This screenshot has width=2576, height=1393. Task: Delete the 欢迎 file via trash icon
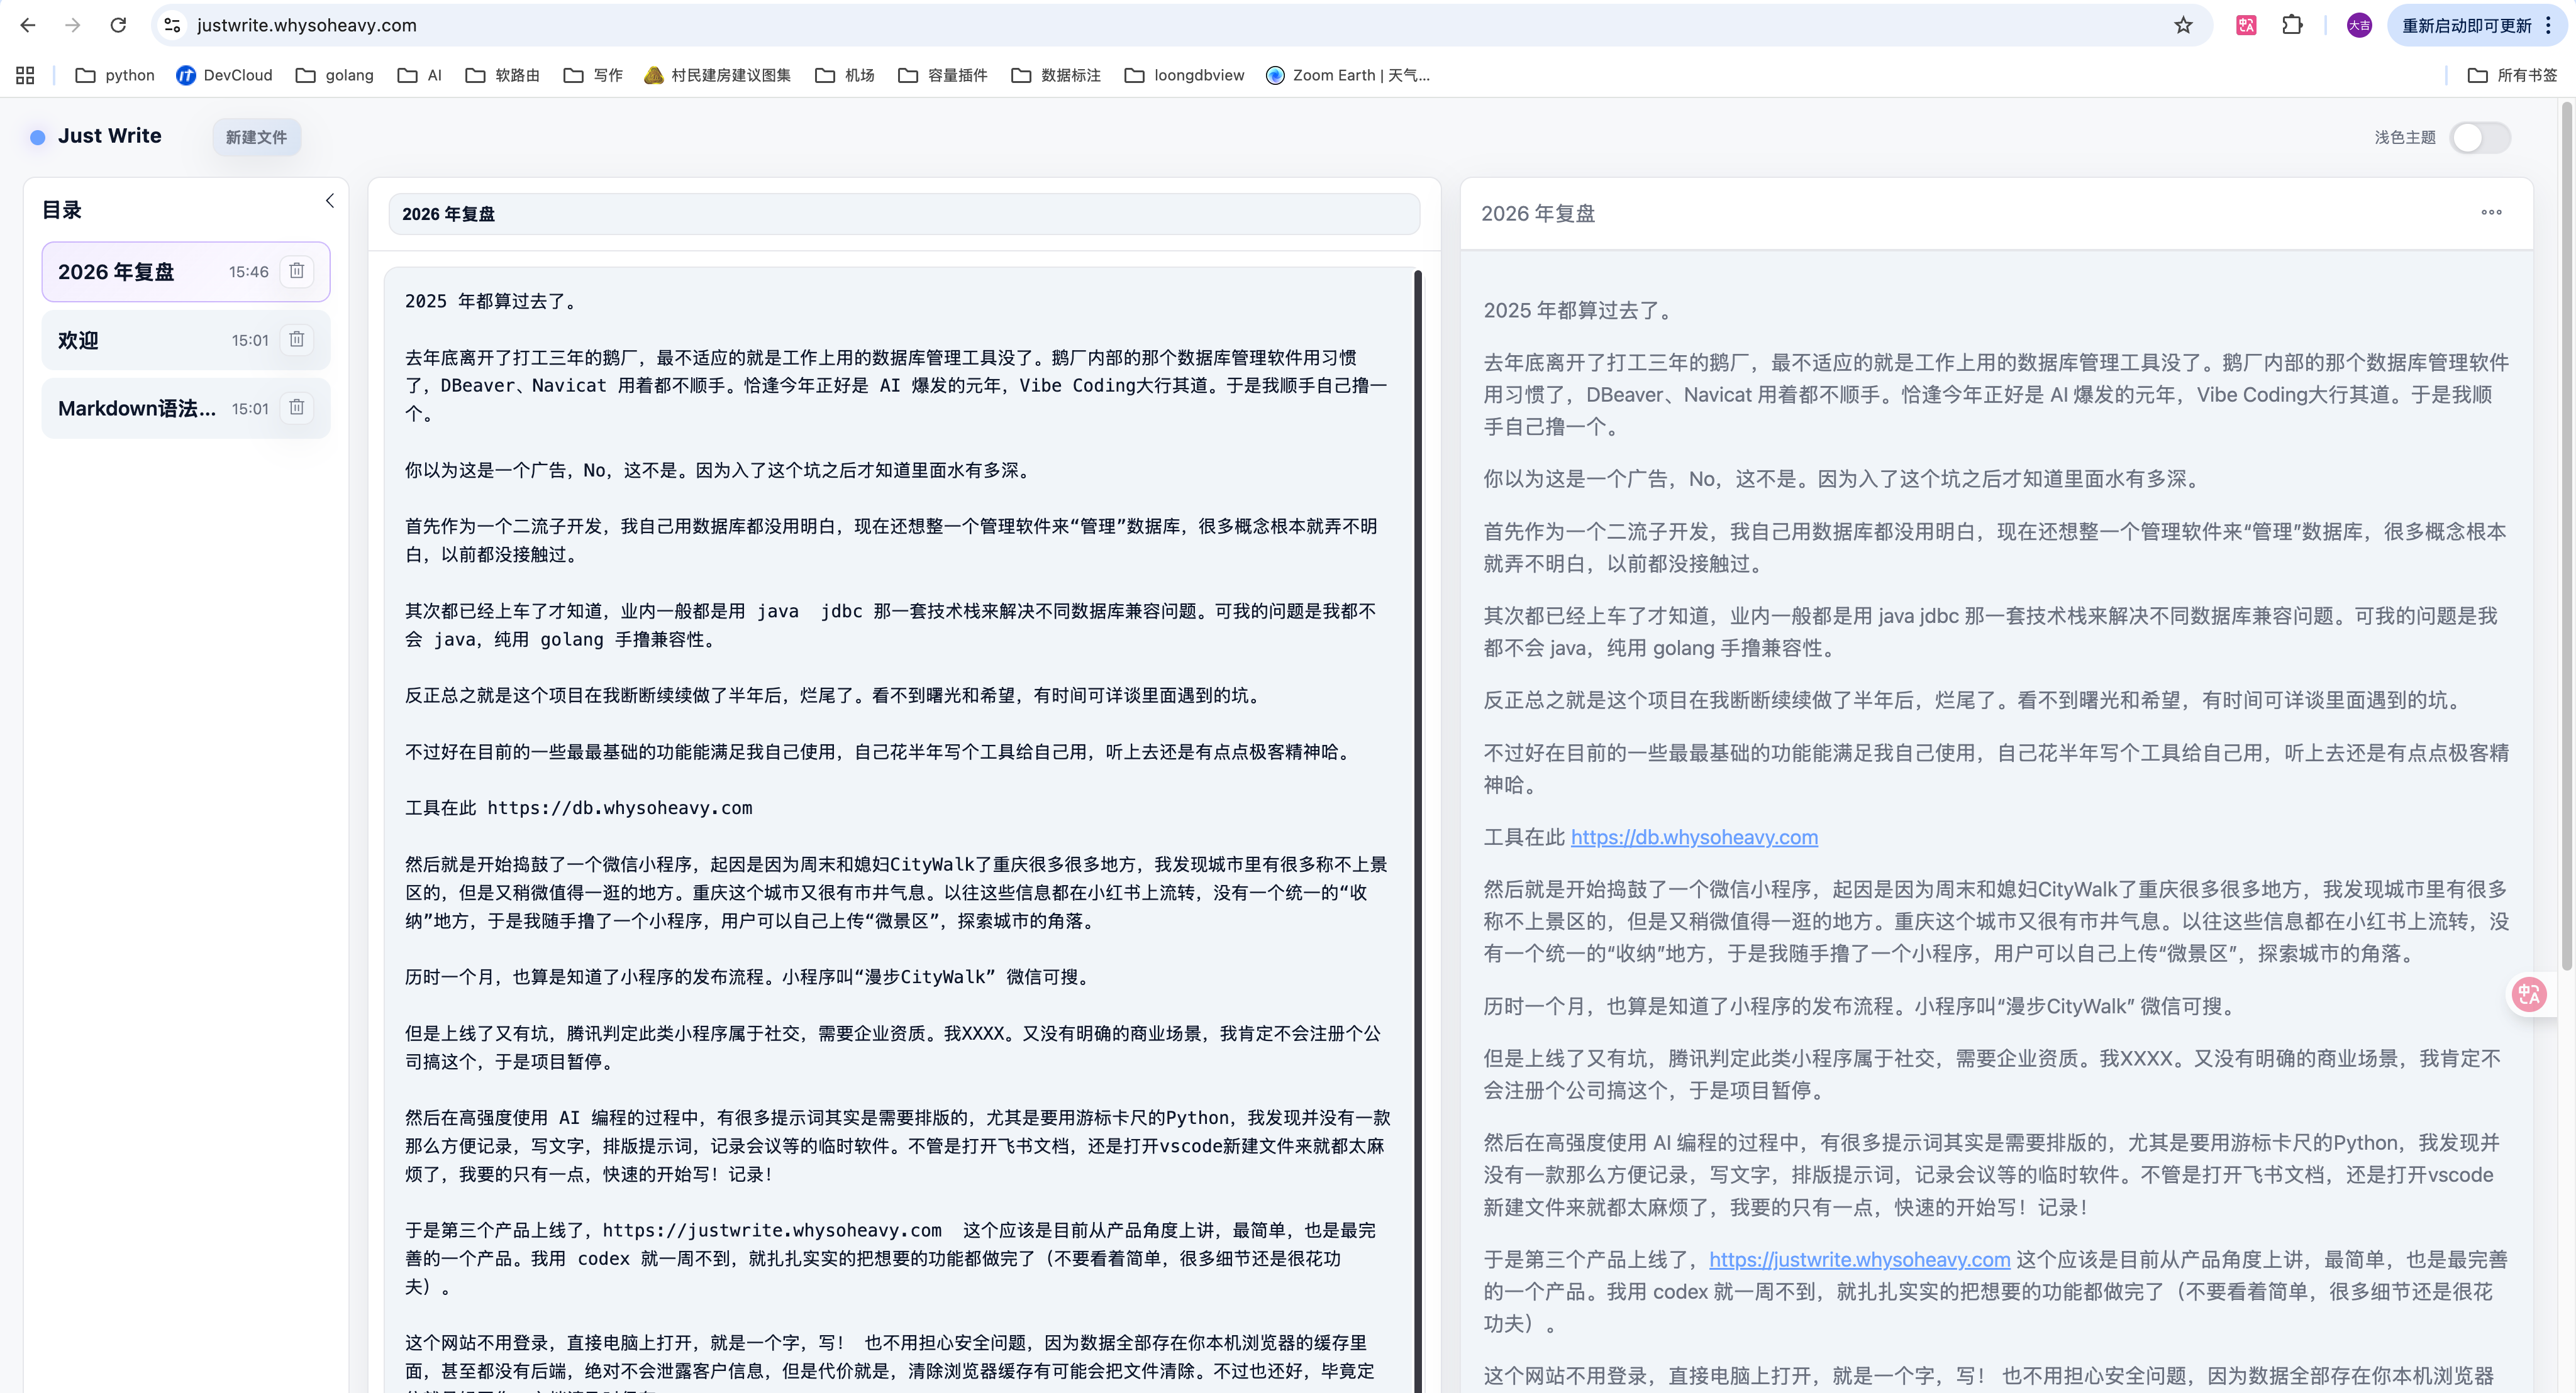pos(296,339)
